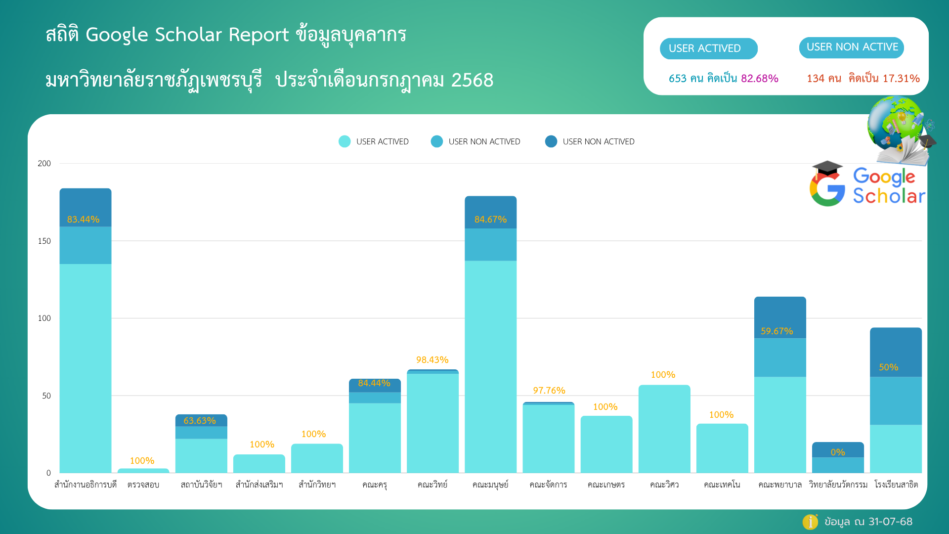Click the dark blue USER NON ACTIVED legend dot
The width and height of the screenshot is (949, 534).
pyautogui.click(x=551, y=141)
